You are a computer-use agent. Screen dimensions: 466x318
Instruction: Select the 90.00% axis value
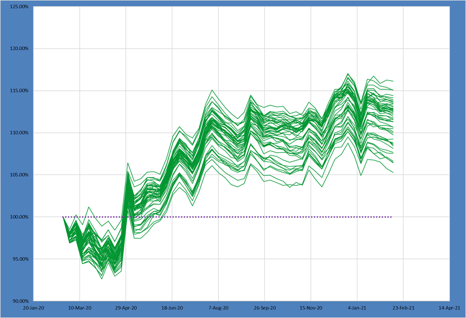[20, 301]
